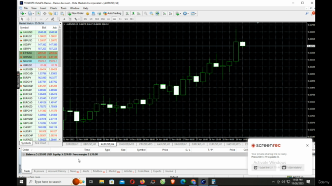This screenshot has height=186, width=332.
Task: Toggle the Data Window icon
Action: point(45,13)
